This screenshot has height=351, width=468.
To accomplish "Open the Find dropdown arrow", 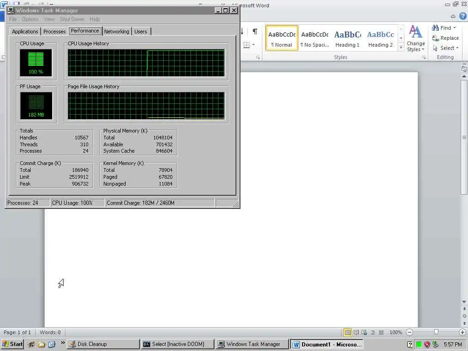I will (455, 28).
